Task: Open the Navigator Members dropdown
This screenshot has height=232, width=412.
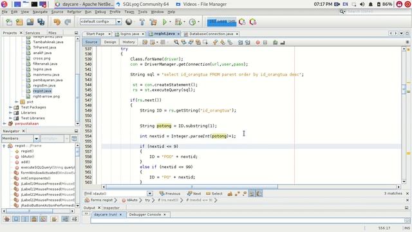Action: pyautogui.click(x=36, y=139)
